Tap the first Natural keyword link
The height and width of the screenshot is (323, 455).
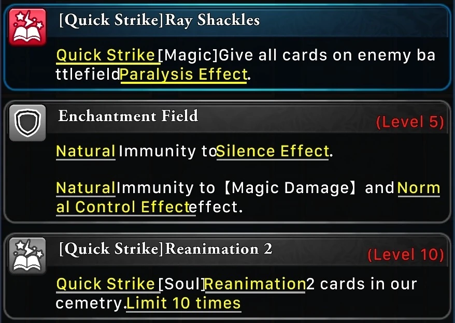point(86,151)
